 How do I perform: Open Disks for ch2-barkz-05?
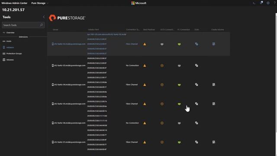196,104
